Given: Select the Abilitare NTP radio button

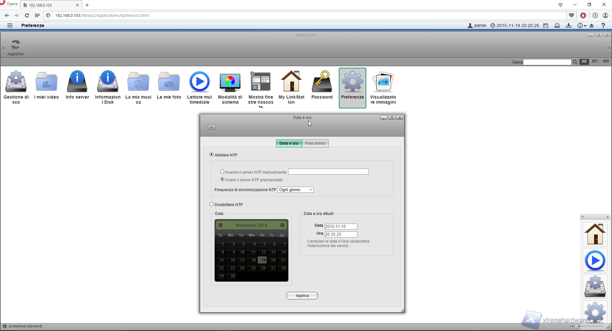Looking at the screenshot, I should click(211, 155).
